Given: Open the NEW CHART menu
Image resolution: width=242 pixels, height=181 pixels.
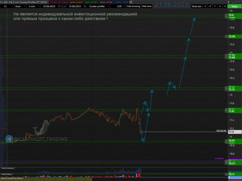Looking at the screenshot, I should click(x=76, y=2).
